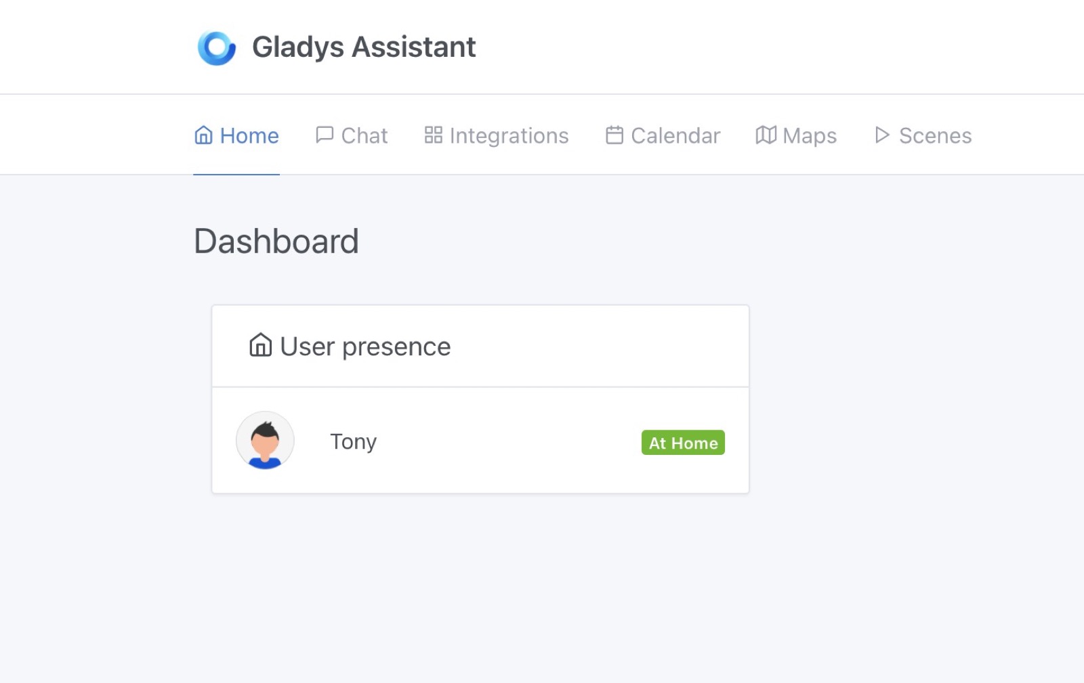This screenshot has width=1084, height=683.
Task: Select the Home navigation item
Action: click(247, 135)
